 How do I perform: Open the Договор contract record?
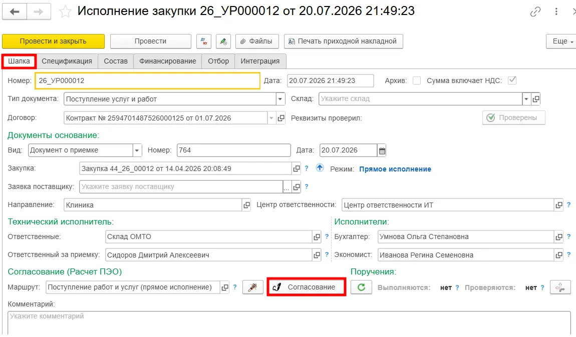click(281, 118)
